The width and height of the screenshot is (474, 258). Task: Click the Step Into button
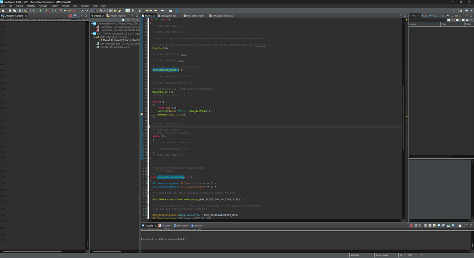tap(82, 10)
